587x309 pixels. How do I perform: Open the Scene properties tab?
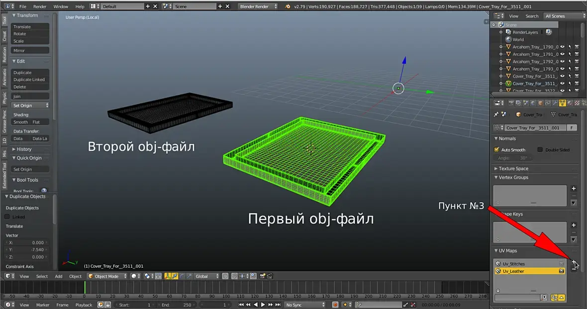[526, 103]
